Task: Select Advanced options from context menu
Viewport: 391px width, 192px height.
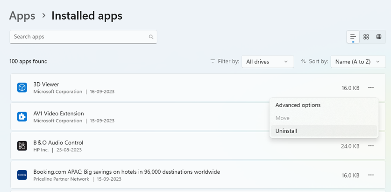Action: point(298,105)
